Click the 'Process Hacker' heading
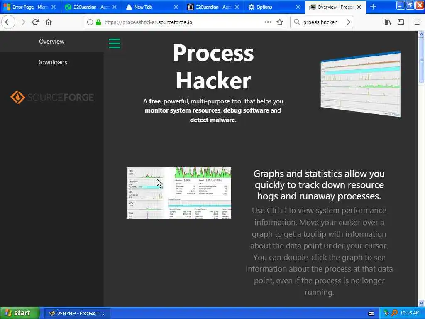Screen dimensions: 425x319 coord(213,66)
